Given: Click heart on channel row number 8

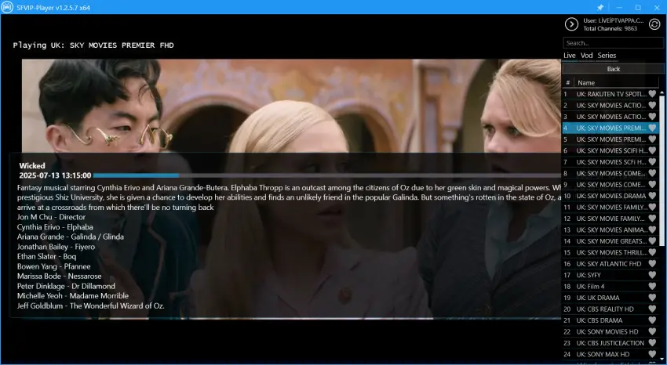Looking at the screenshot, I should pos(652,173).
